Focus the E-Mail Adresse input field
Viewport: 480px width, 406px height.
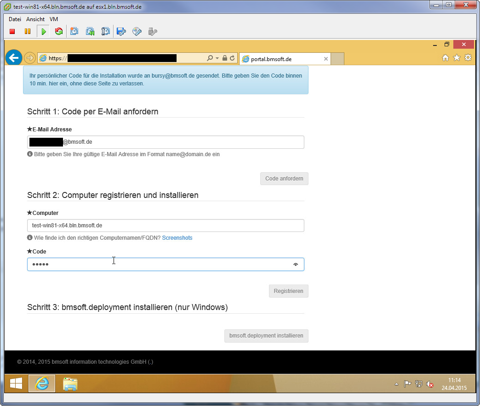[x=166, y=142]
